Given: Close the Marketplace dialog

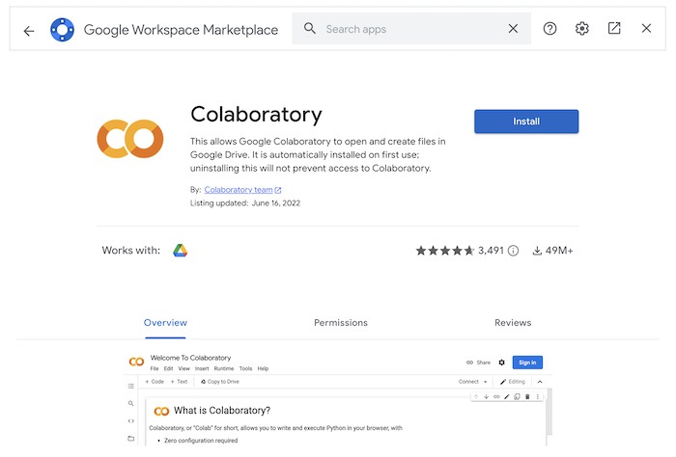Looking at the screenshot, I should (x=646, y=28).
